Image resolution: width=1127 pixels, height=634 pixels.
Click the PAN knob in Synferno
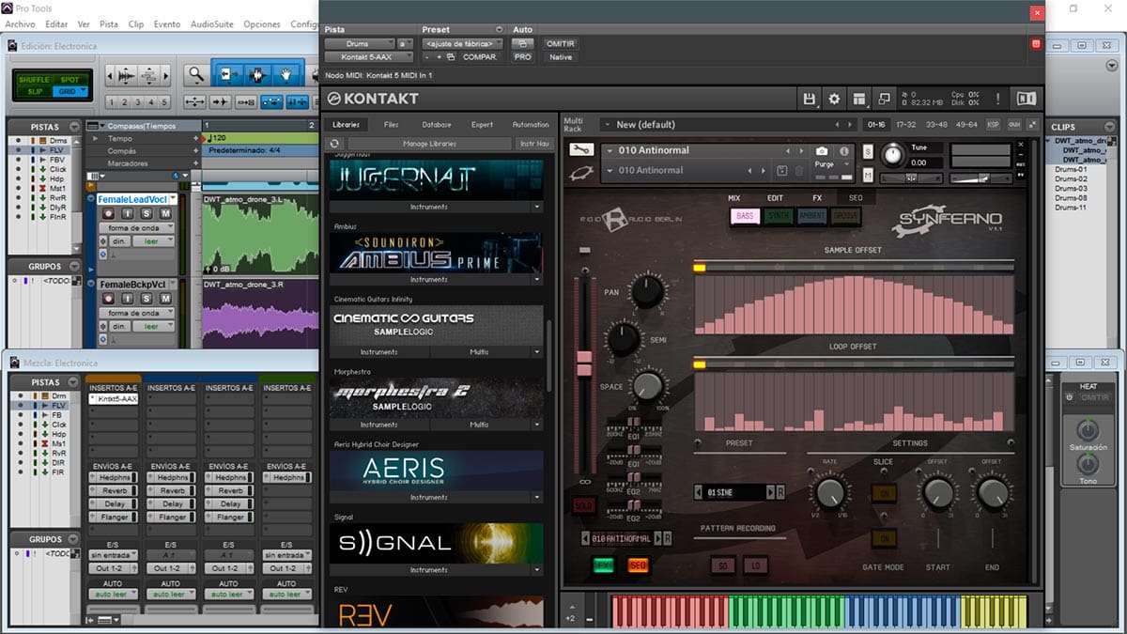647,291
